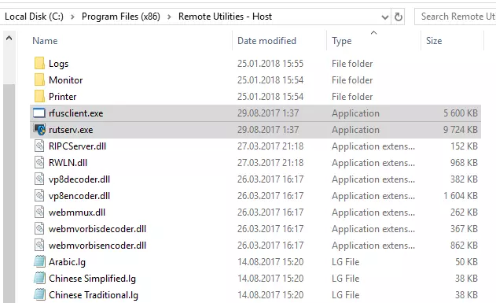The image size is (496, 303).
Task: Click the 50 KB size value
Action: [466, 262]
